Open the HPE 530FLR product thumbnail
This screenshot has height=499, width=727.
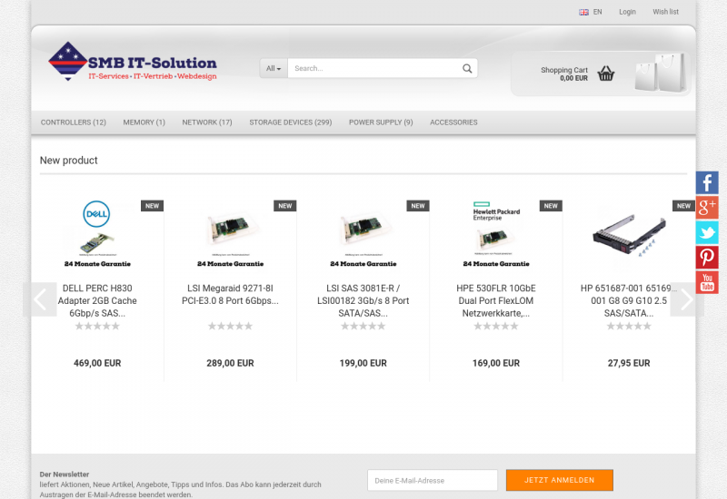(x=496, y=233)
